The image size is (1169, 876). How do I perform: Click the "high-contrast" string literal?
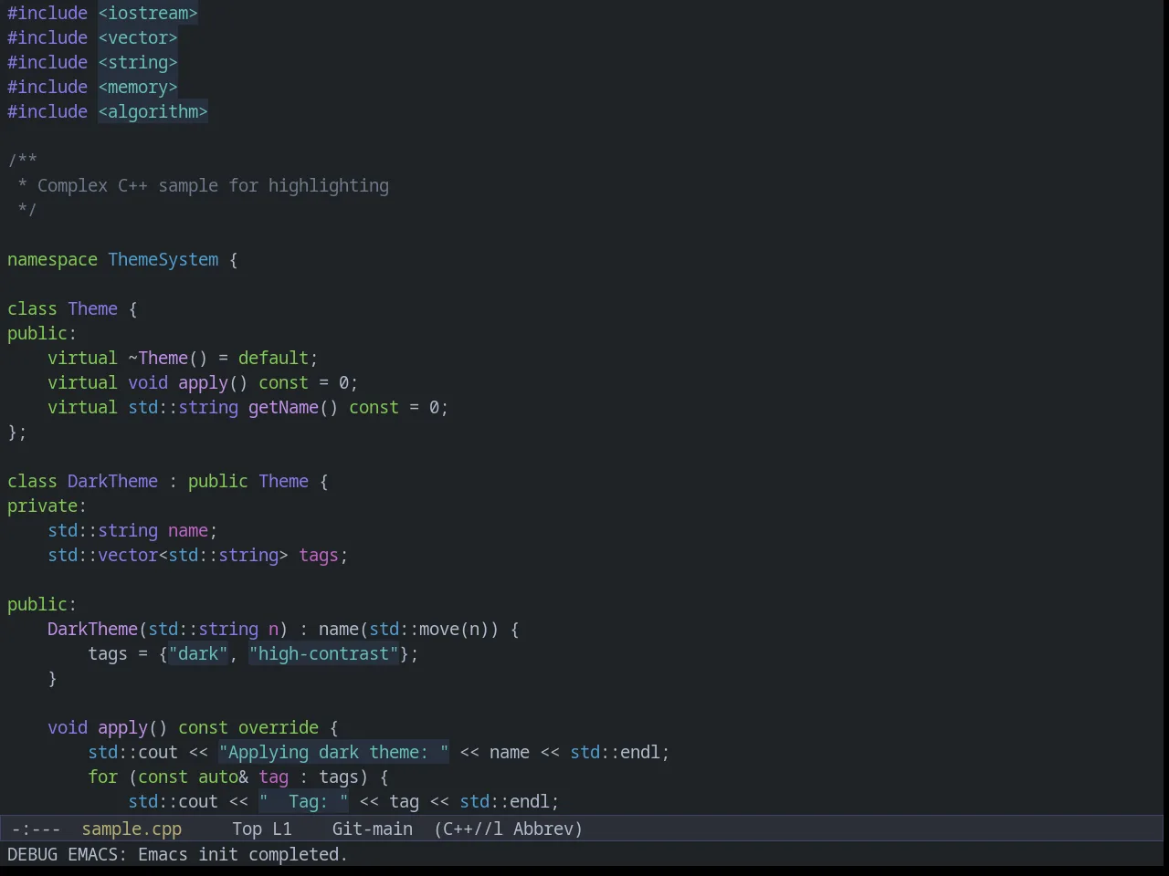pos(324,653)
